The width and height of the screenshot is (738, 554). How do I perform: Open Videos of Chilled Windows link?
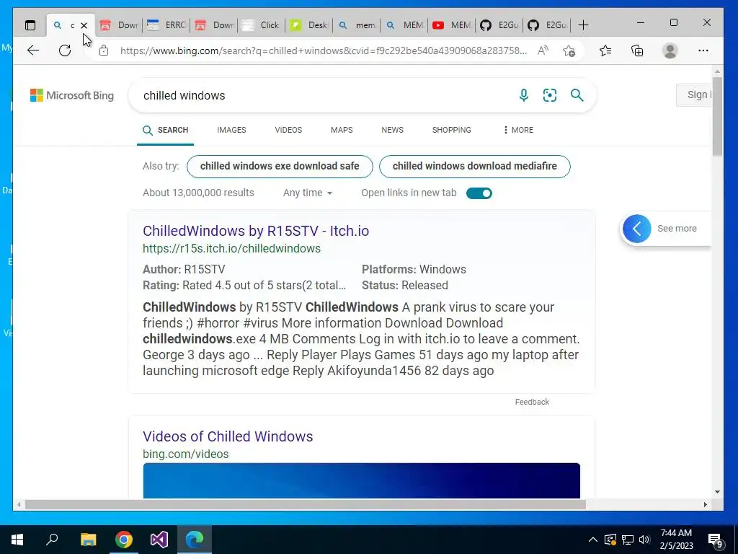pyautogui.click(x=228, y=436)
